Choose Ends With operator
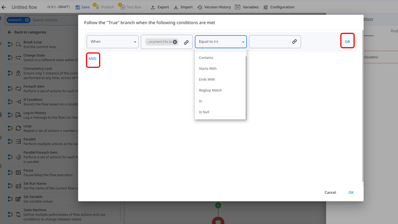Image resolution: width=398 pixels, height=224 pixels. point(220,80)
